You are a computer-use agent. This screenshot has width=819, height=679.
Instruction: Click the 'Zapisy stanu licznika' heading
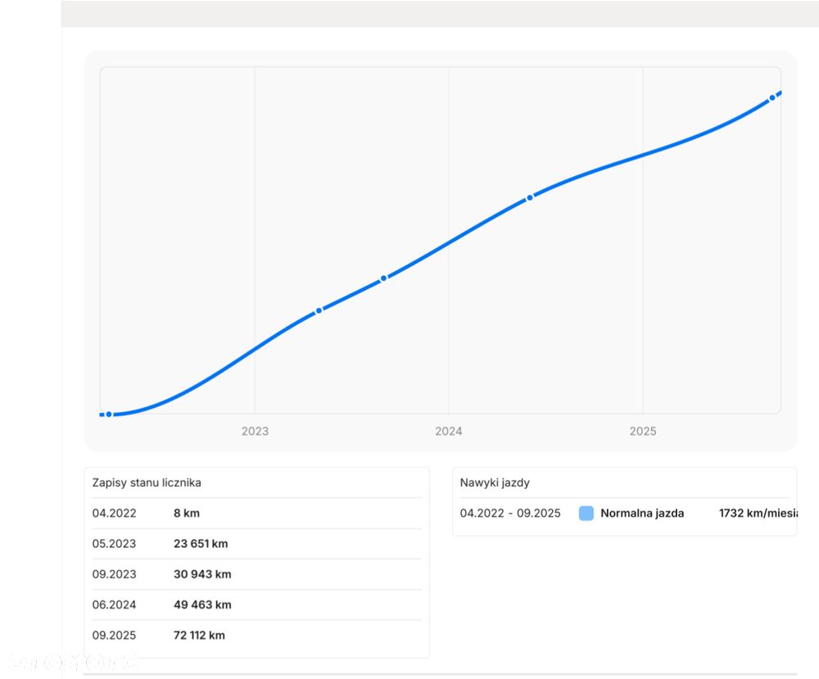point(147,482)
